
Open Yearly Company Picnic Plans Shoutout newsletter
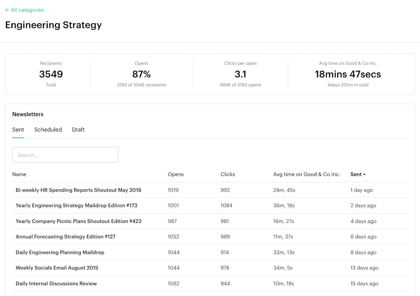tap(78, 221)
